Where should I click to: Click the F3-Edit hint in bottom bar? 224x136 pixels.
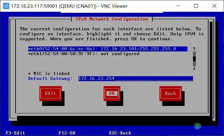click(x=15, y=133)
